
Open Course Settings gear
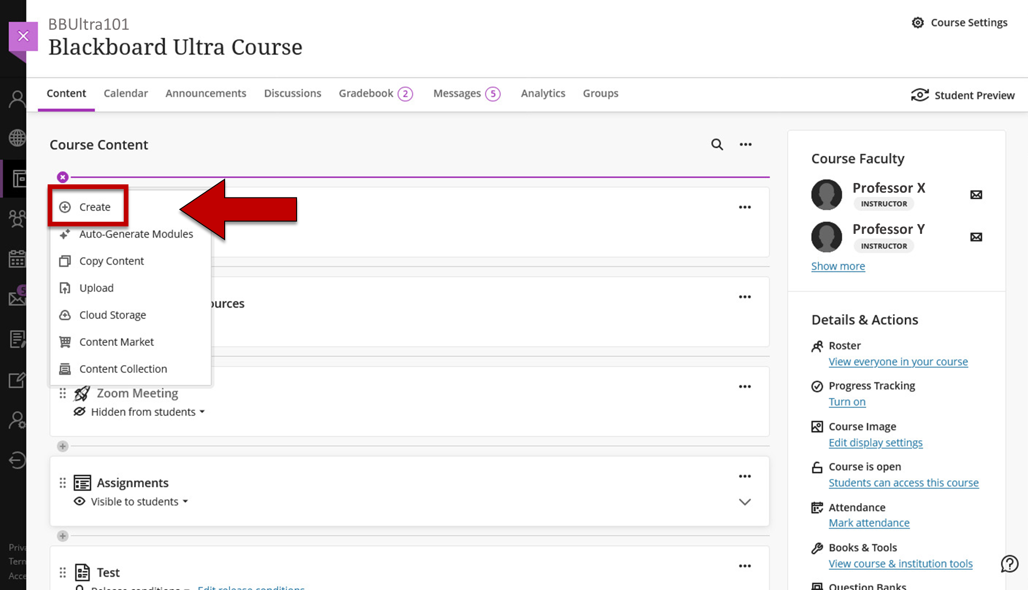959,22
